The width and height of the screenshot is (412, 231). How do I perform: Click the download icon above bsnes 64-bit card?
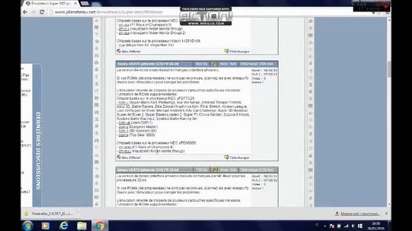point(226,51)
